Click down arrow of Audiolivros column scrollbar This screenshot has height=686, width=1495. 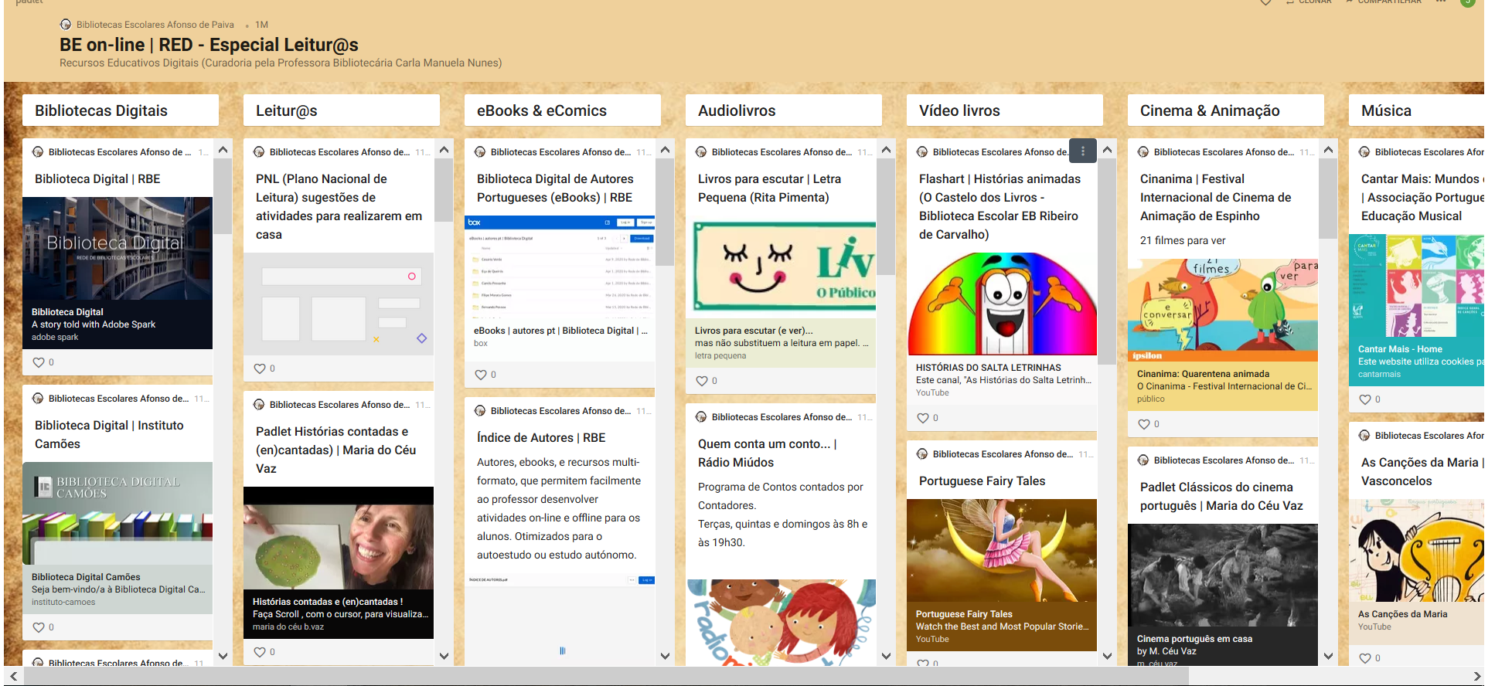[x=886, y=656]
